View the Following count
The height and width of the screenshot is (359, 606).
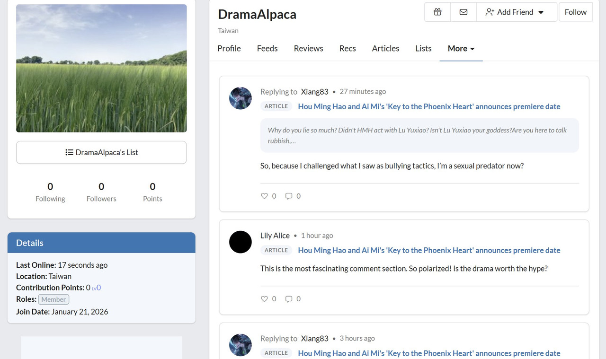pos(50,192)
